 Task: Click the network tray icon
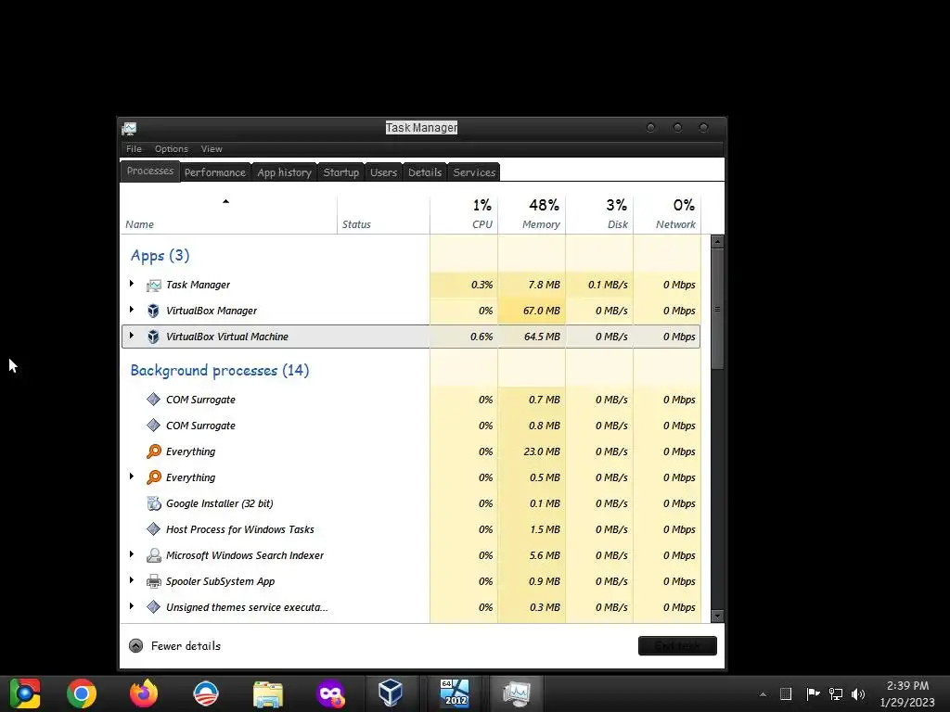click(x=836, y=693)
